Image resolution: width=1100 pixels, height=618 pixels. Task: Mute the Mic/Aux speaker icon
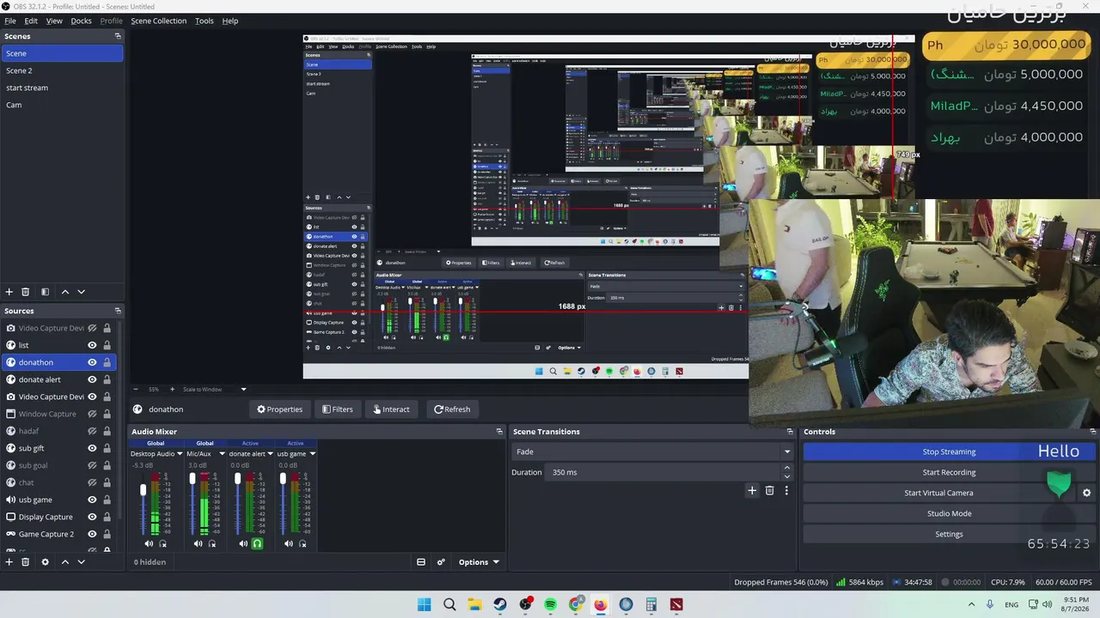pos(198,543)
